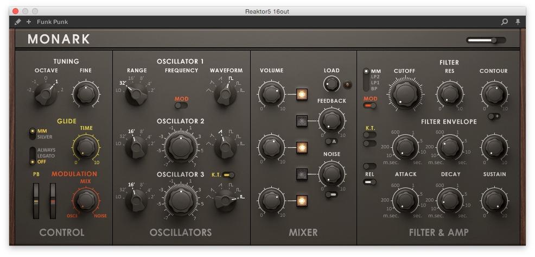Toggle the lower Filter K.T. switch
This screenshot has width=535, height=257.
pos(370,143)
